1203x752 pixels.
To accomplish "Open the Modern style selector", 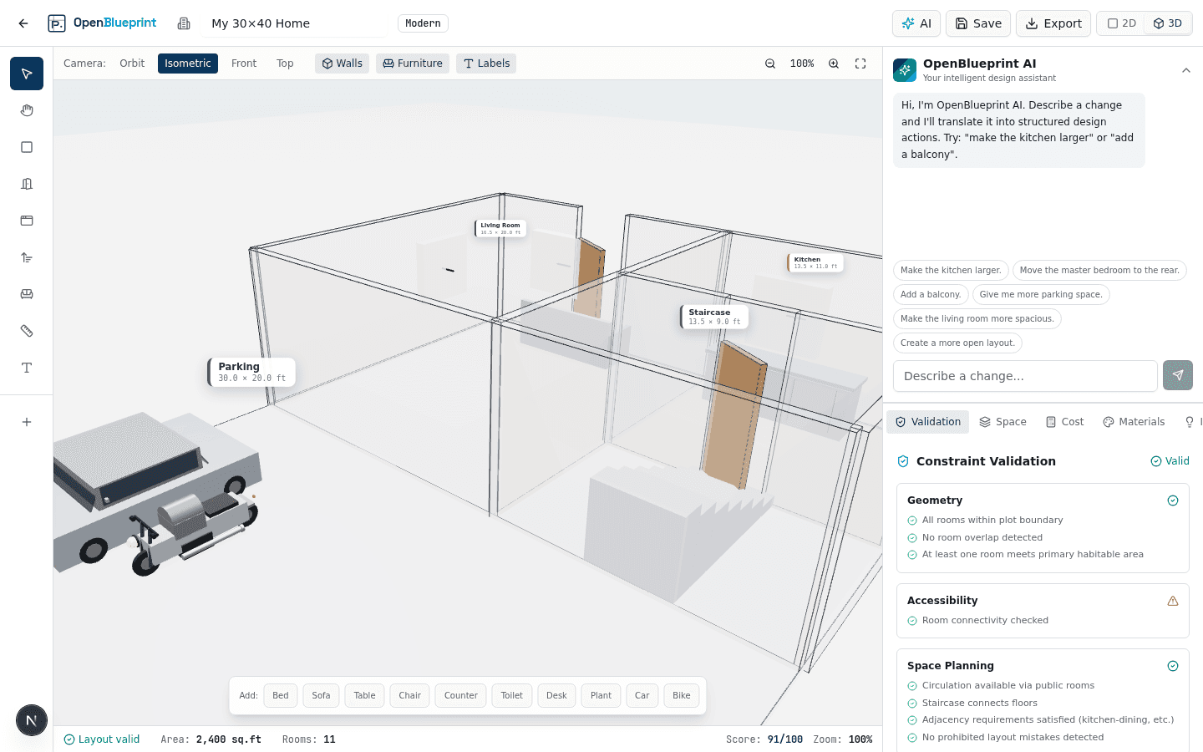I will [423, 23].
